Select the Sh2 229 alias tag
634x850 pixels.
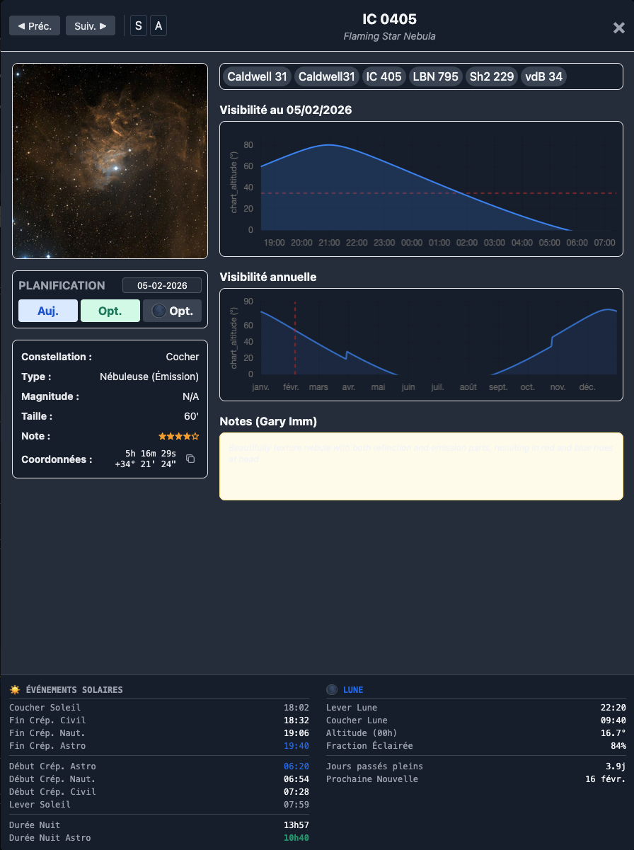[492, 76]
